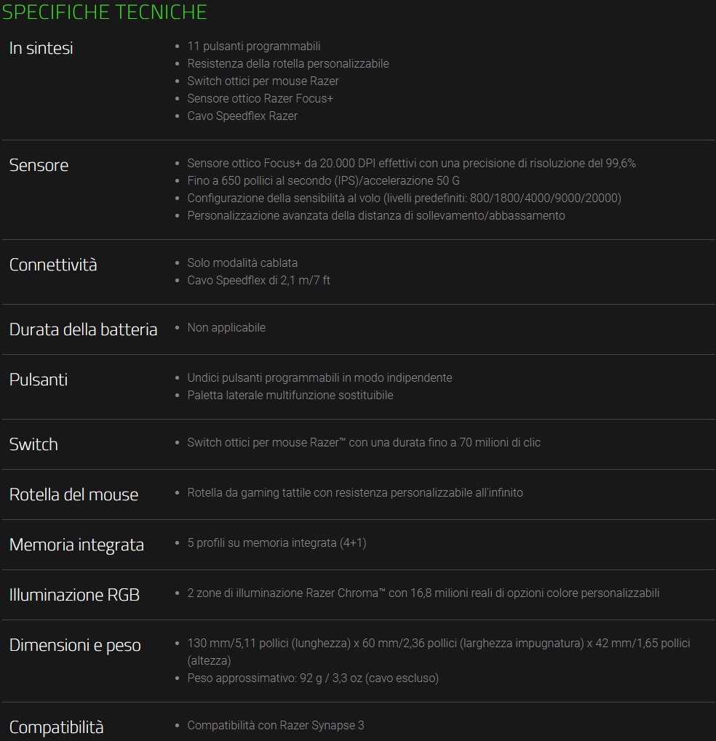The height and width of the screenshot is (741, 716).
Task: Click the 11 pulsanti programmabili bullet
Action: (x=253, y=46)
